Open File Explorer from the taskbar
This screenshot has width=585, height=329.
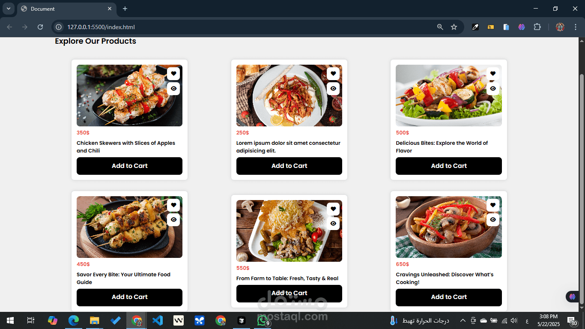coord(94,320)
